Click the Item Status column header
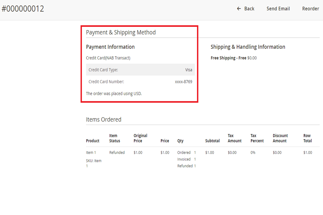 pyautogui.click(x=114, y=138)
